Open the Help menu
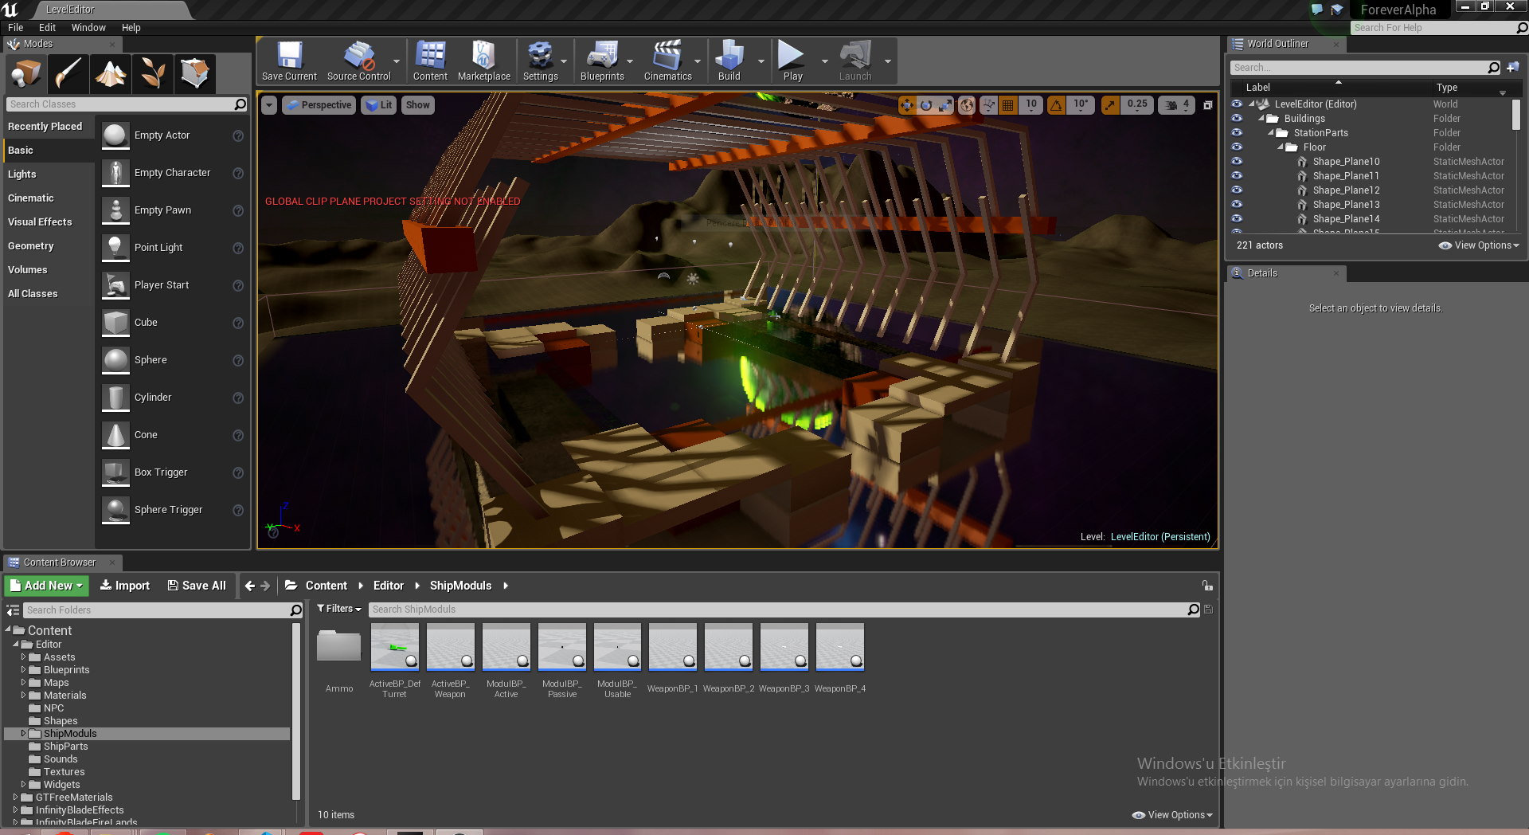 131,28
